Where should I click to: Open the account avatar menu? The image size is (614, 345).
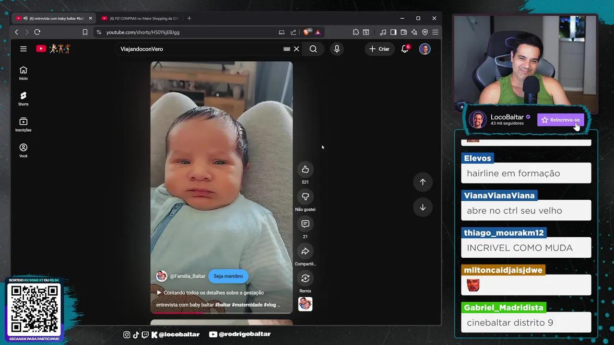click(425, 49)
